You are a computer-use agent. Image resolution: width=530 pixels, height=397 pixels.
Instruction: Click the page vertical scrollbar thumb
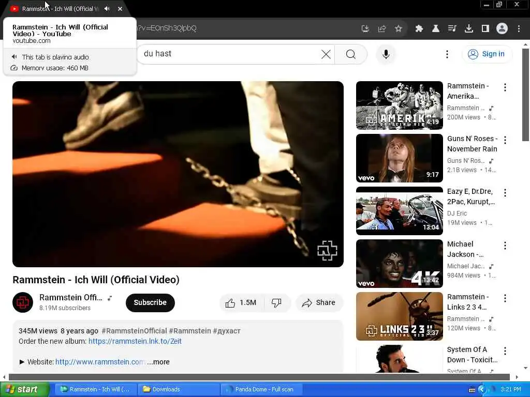click(x=525, y=95)
